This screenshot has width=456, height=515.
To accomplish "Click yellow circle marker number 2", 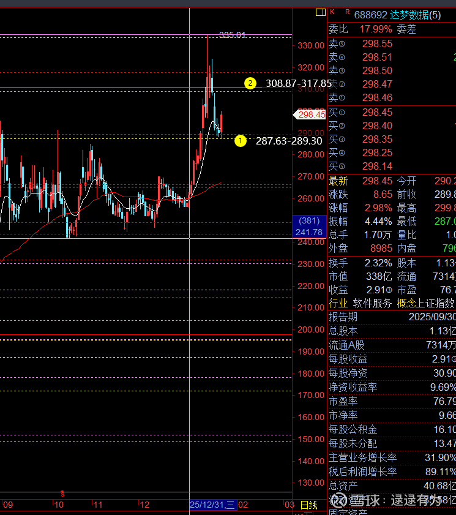I will pyautogui.click(x=250, y=83).
